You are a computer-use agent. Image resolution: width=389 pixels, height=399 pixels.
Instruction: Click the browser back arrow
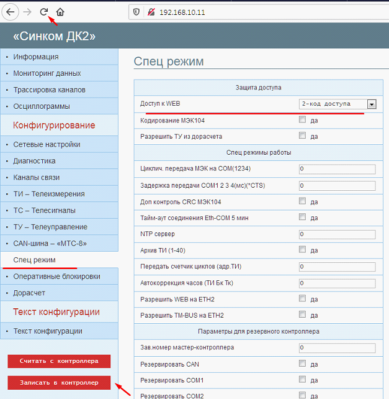(11, 12)
